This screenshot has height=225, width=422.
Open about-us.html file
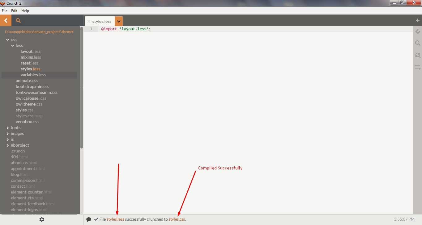pyautogui.click(x=24, y=163)
